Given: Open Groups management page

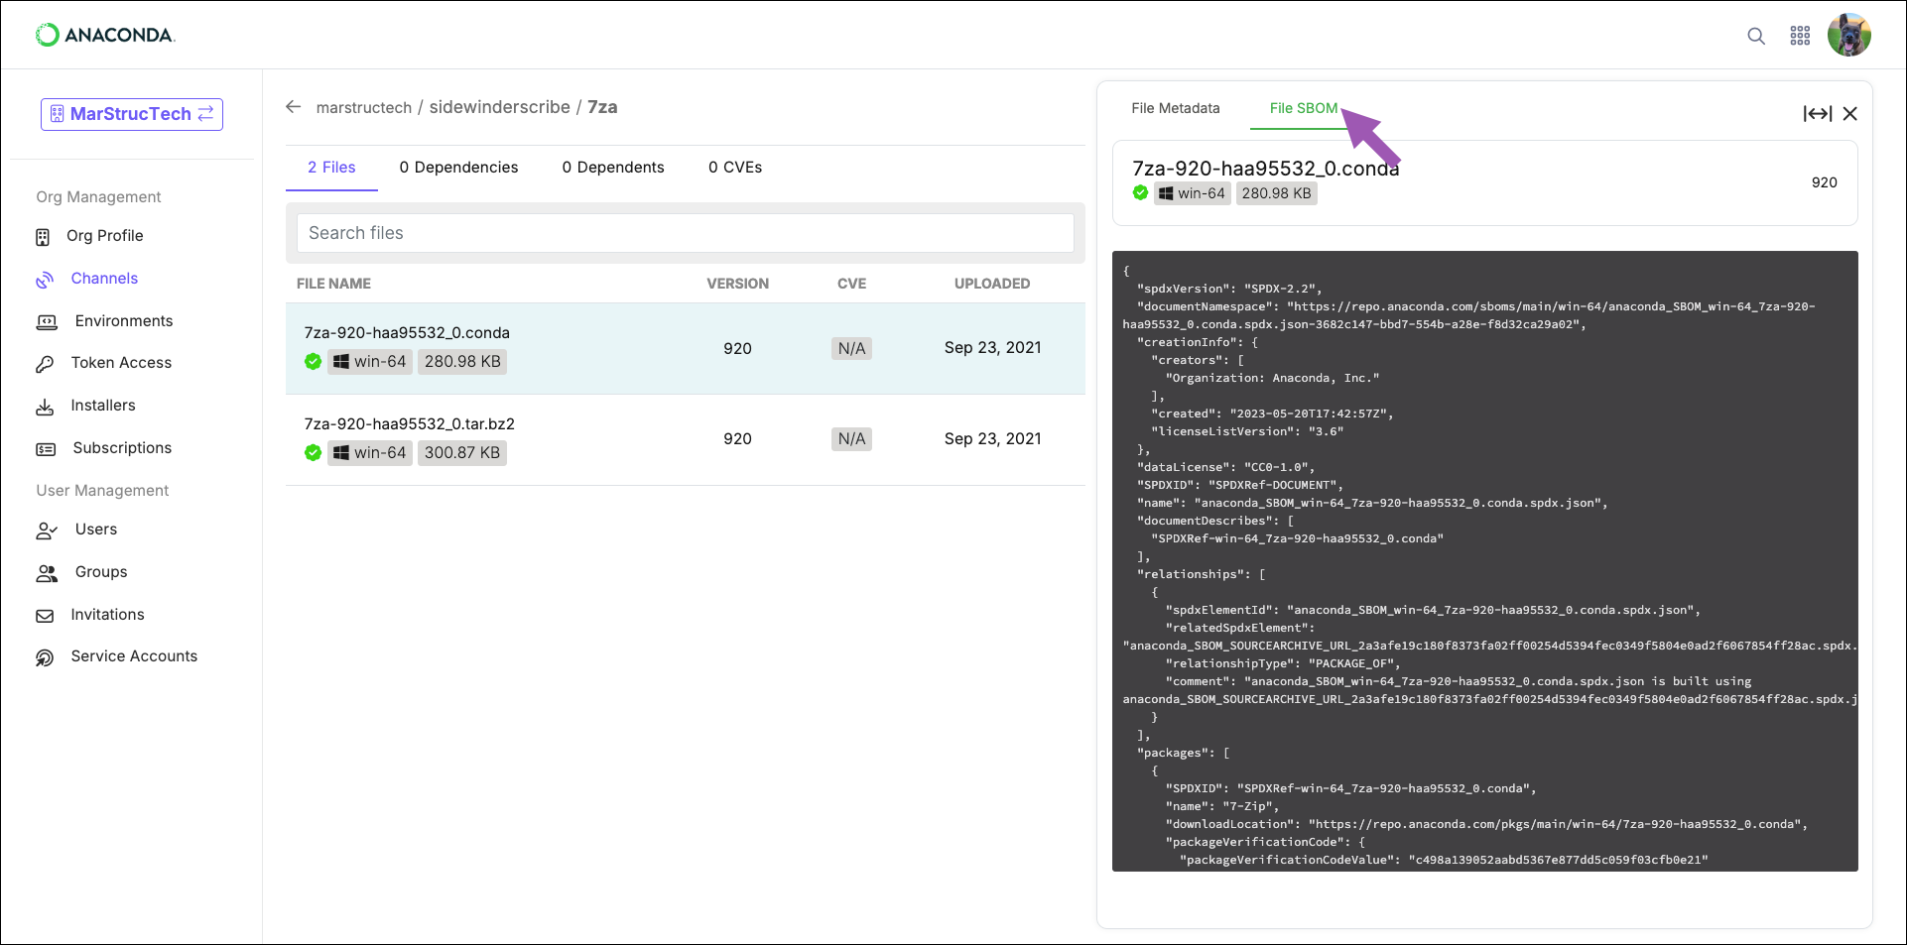Looking at the screenshot, I should pos(101,572).
